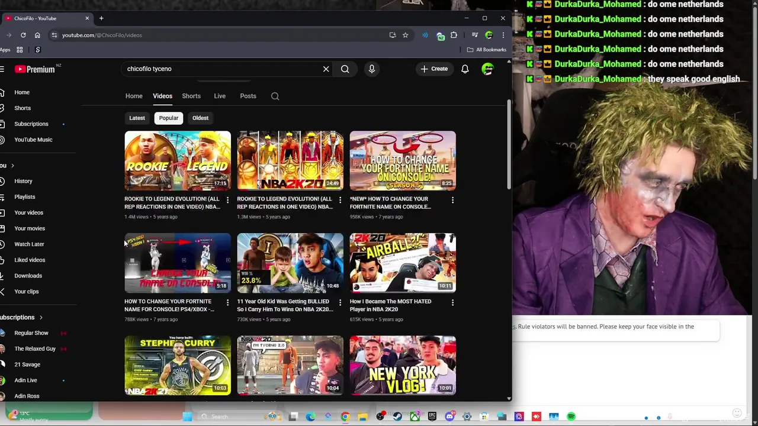Open the New York Vlog video thumbnail

(x=403, y=365)
